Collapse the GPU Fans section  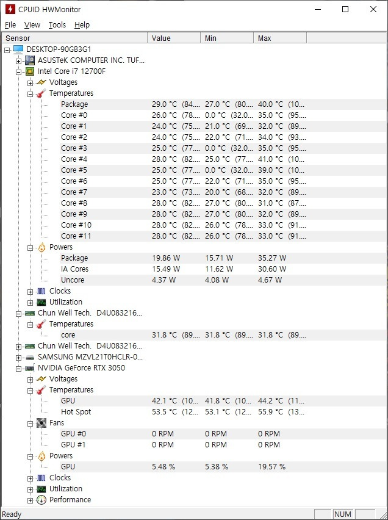(x=30, y=424)
